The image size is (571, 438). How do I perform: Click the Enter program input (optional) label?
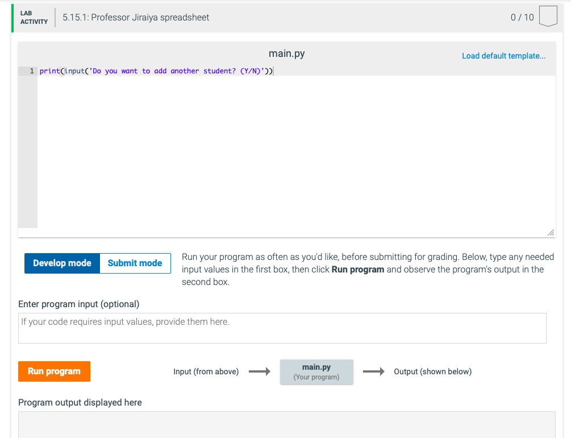tap(78, 304)
